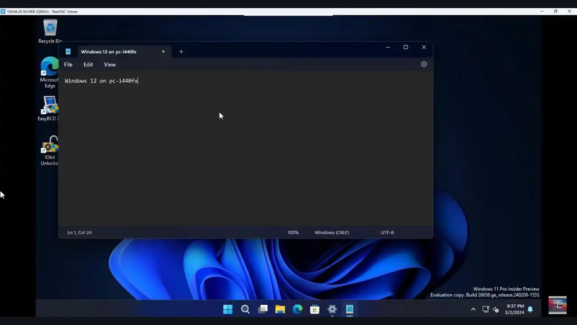Click the UTF-8 encoding indicator
Image resolution: width=577 pixels, height=325 pixels.
[x=387, y=232]
